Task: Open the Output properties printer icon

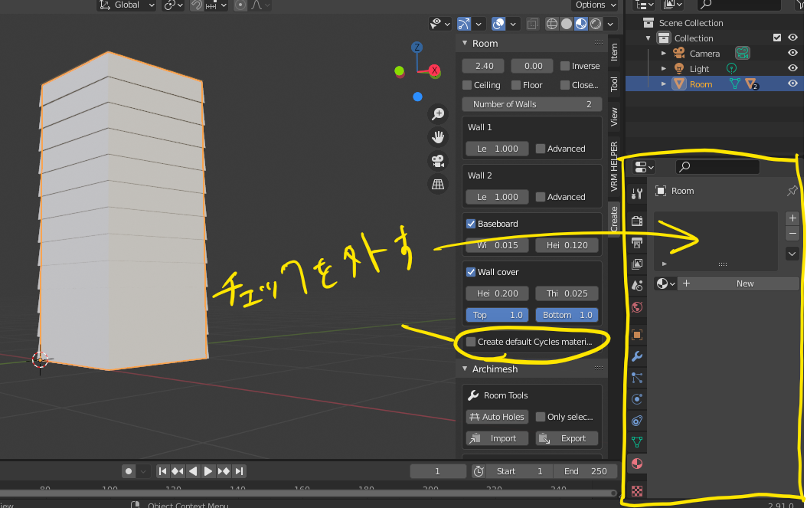Action: point(637,243)
